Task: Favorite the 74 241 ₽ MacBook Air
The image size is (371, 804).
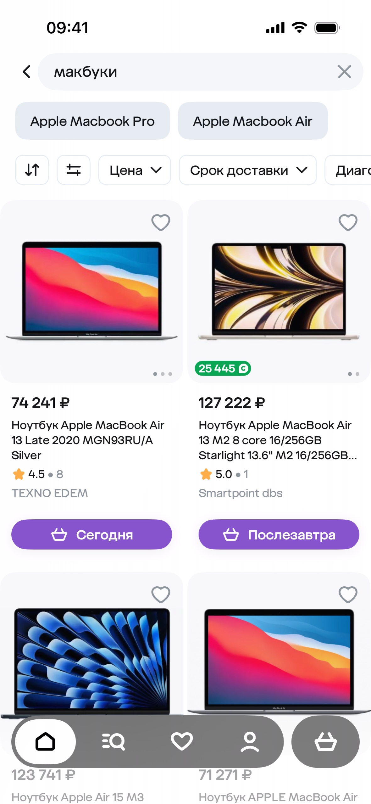Action: tap(161, 222)
